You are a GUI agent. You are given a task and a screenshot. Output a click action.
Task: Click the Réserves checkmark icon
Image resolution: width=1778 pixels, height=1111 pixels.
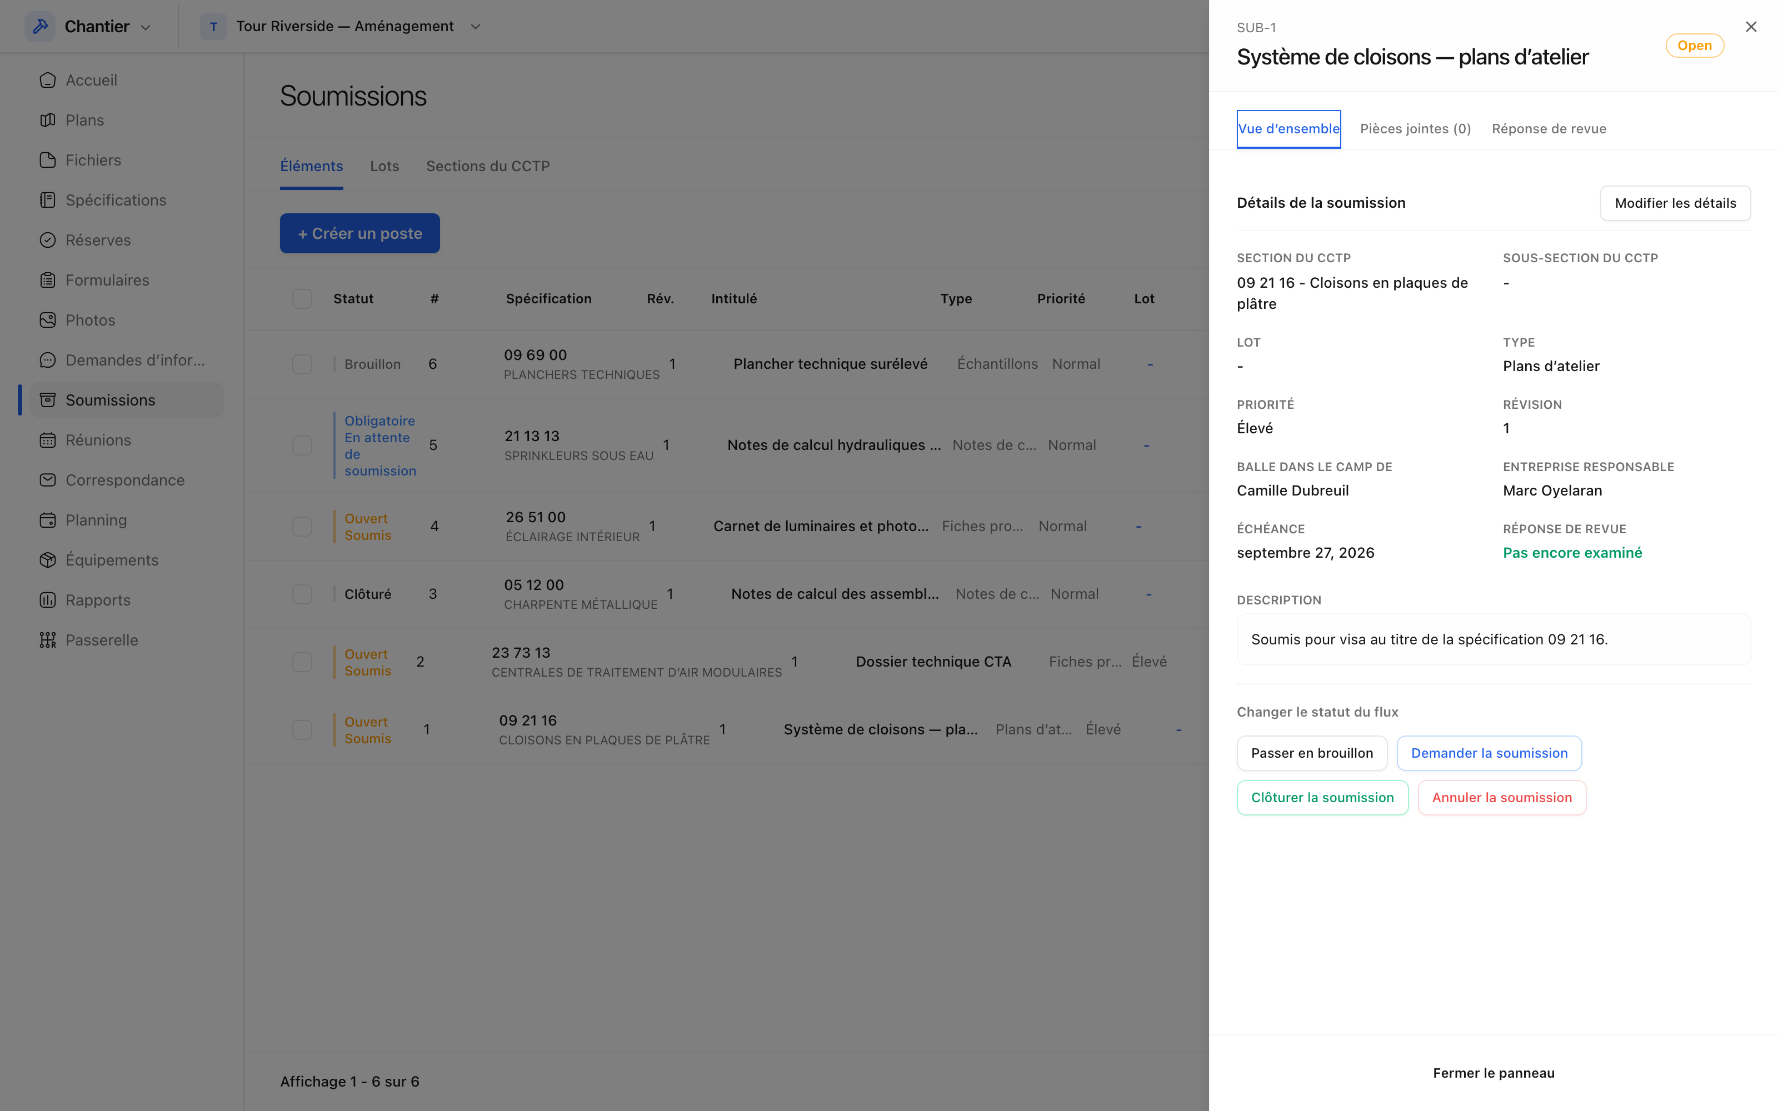[x=48, y=241]
